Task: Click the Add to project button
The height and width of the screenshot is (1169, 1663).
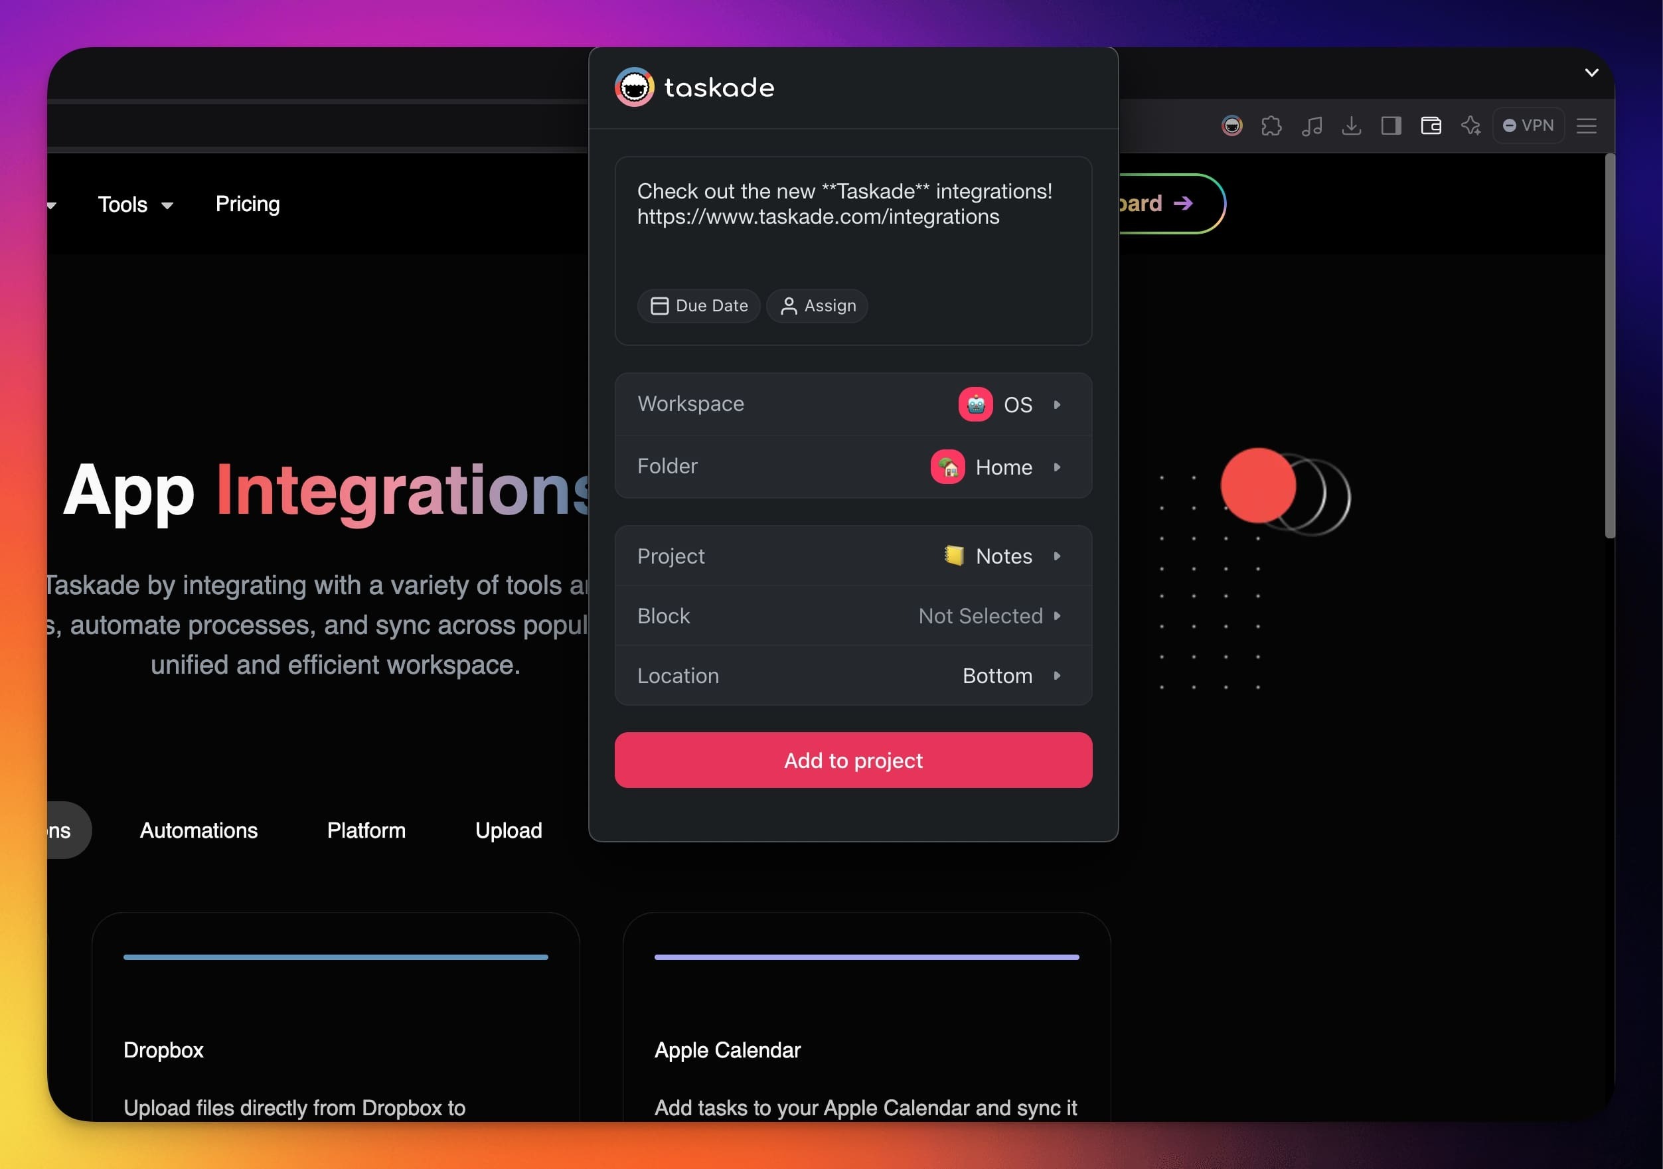Action: point(853,761)
